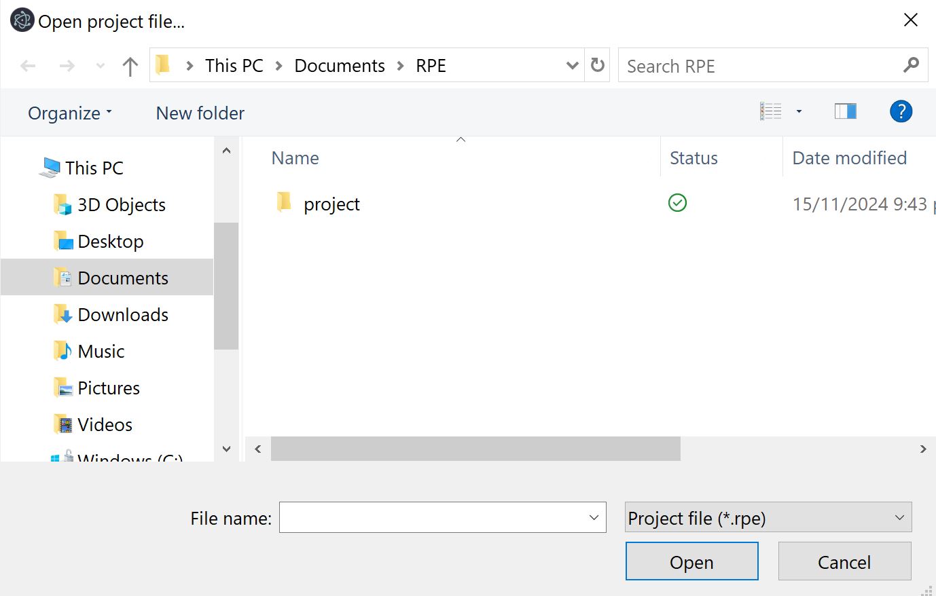
Task: Select Downloads in the navigation tree
Action: [123, 315]
